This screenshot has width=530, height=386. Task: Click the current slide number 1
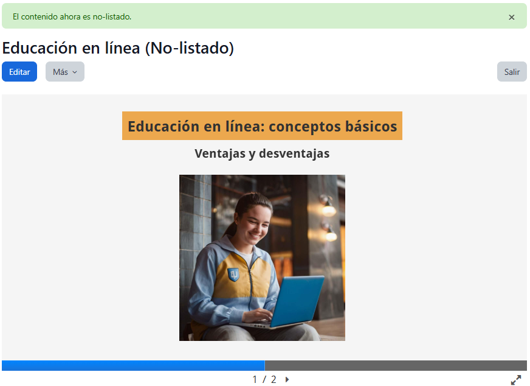pos(255,379)
